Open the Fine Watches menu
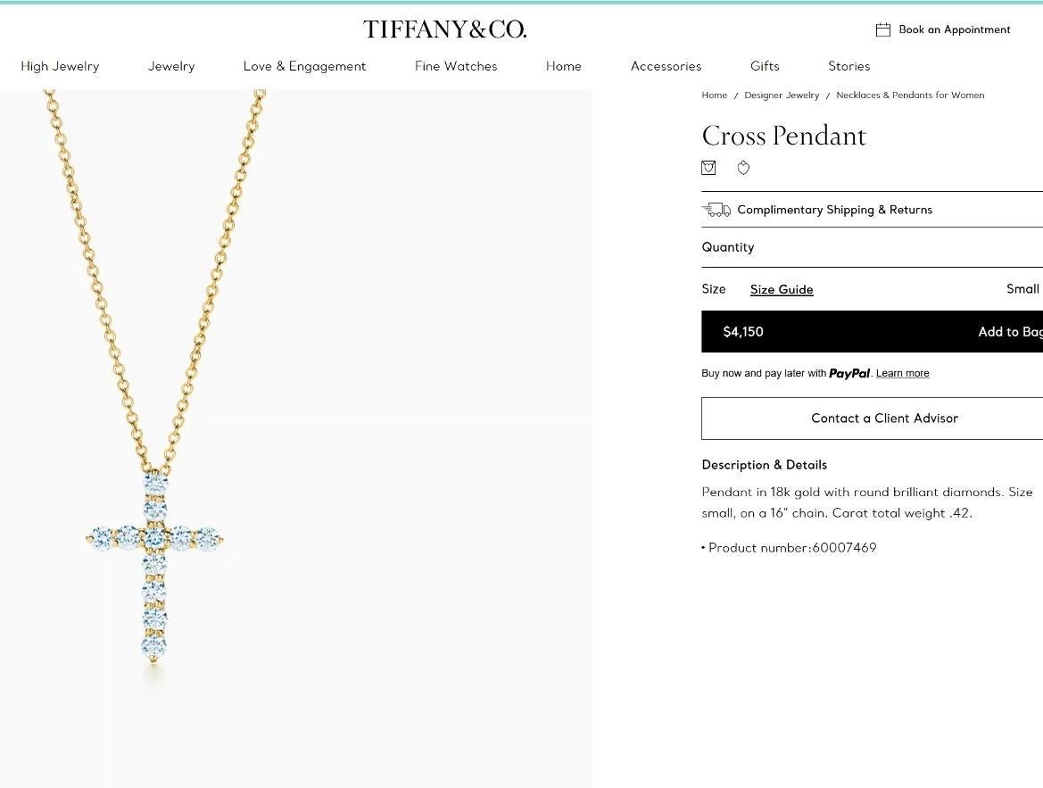The width and height of the screenshot is (1043, 788). pos(456,66)
